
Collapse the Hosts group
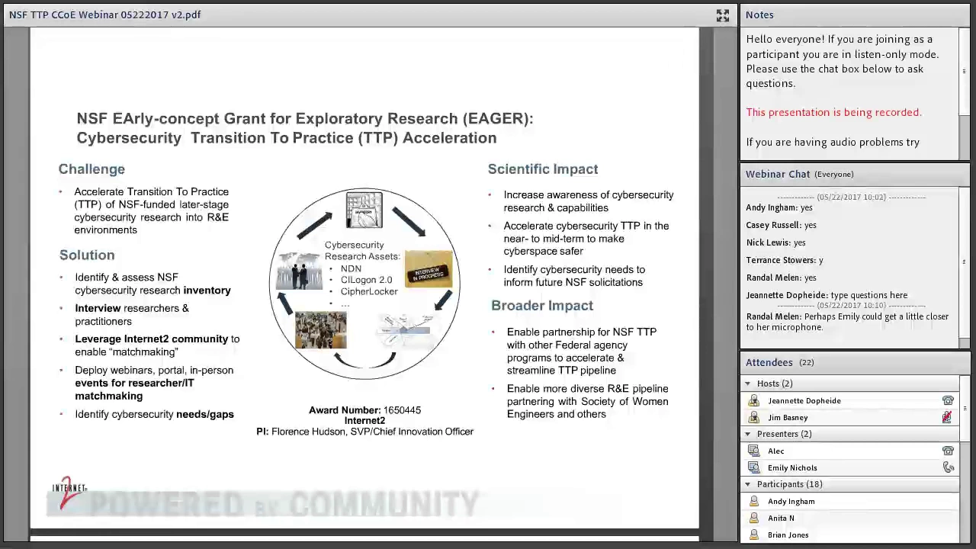(748, 384)
